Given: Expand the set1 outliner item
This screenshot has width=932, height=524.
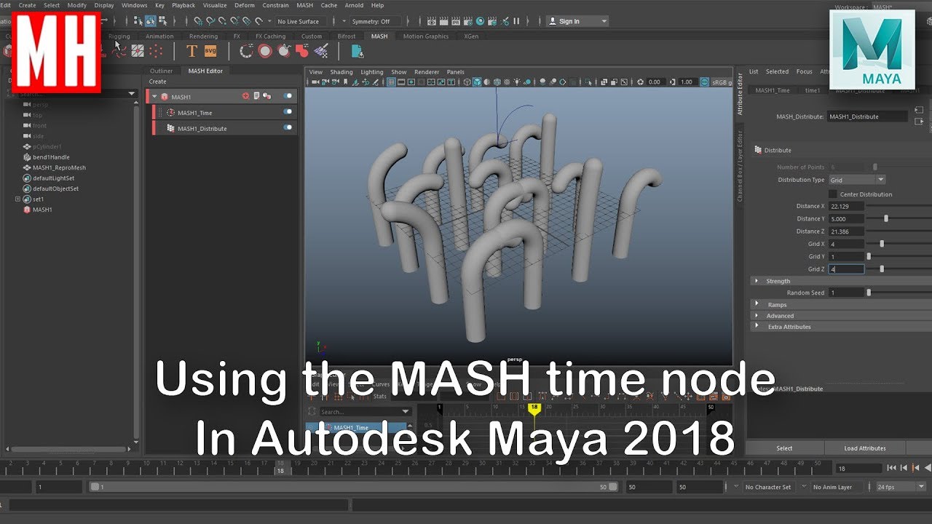Looking at the screenshot, I should pyautogui.click(x=17, y=199).
